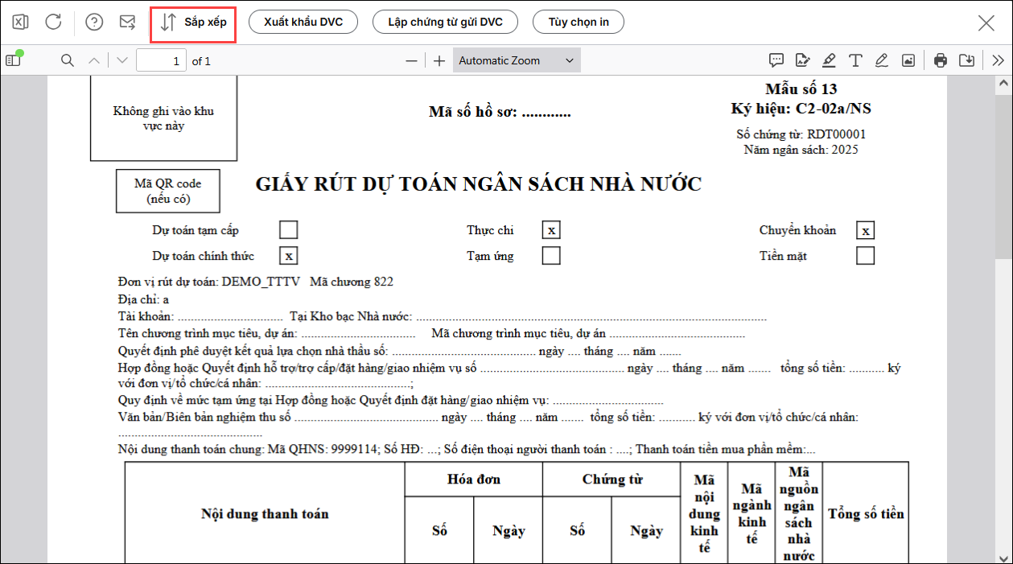
Task: Click the Sắp xếp sort button
Action: [x=193, y=23]
